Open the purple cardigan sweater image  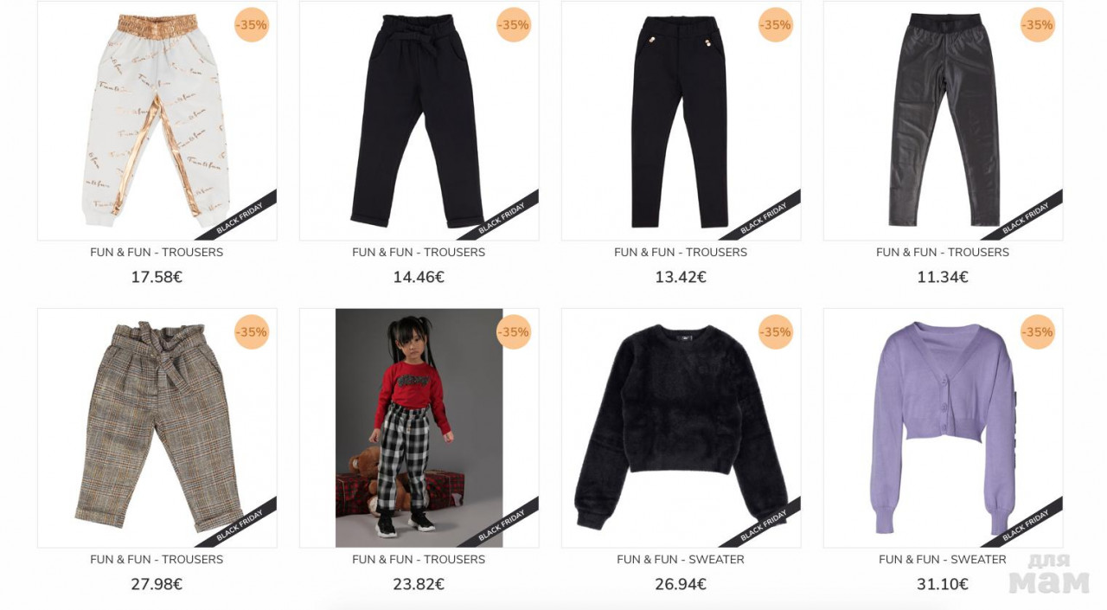(943, 427)
